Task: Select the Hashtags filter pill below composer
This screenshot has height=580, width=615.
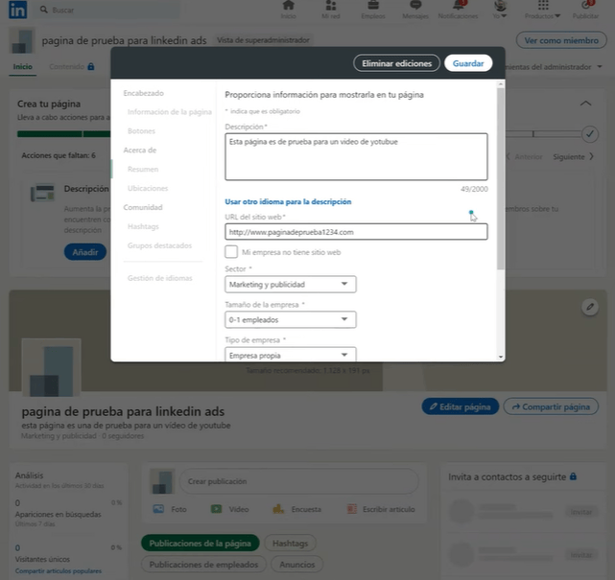Action: tap(290, 544)
